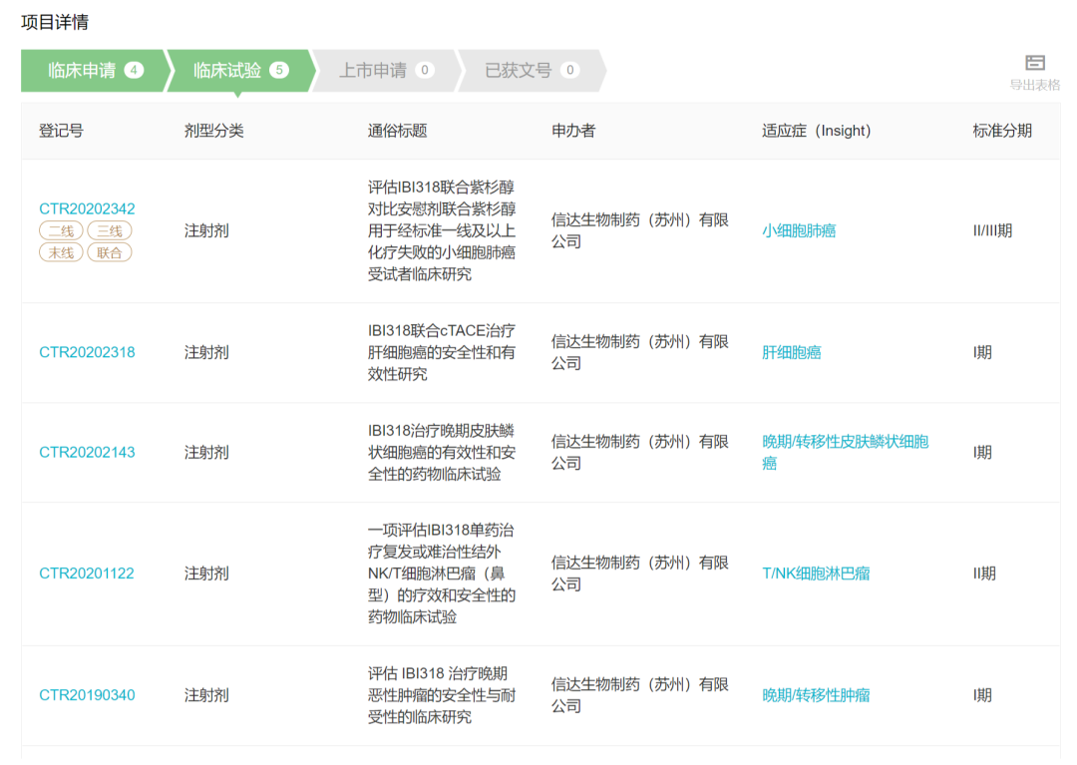Open the 晚期/转移性肿瘤 indication link
The height and width of the screenshot is (765, 1077).
(x=816, y=695)
